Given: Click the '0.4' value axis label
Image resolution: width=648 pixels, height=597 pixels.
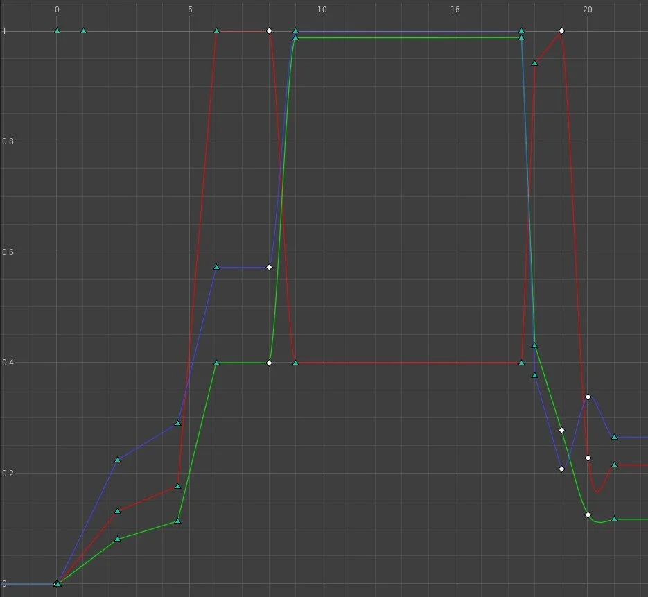Looking at the screenshot, I should (8, 363).
